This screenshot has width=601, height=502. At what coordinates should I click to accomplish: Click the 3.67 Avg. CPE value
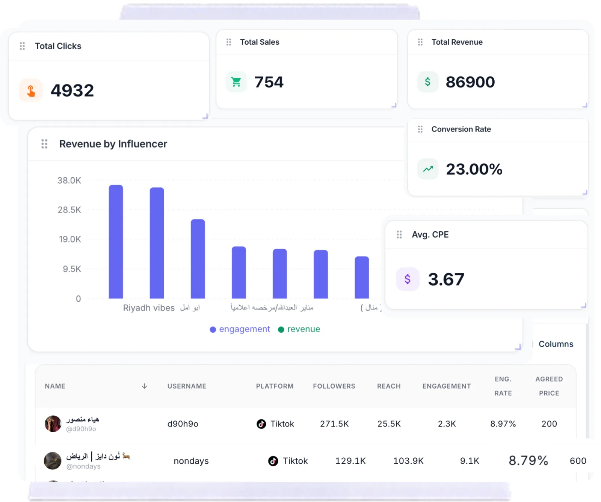(x=446, y=280)
